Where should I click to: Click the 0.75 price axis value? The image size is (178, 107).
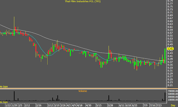[x=170, y=7]
